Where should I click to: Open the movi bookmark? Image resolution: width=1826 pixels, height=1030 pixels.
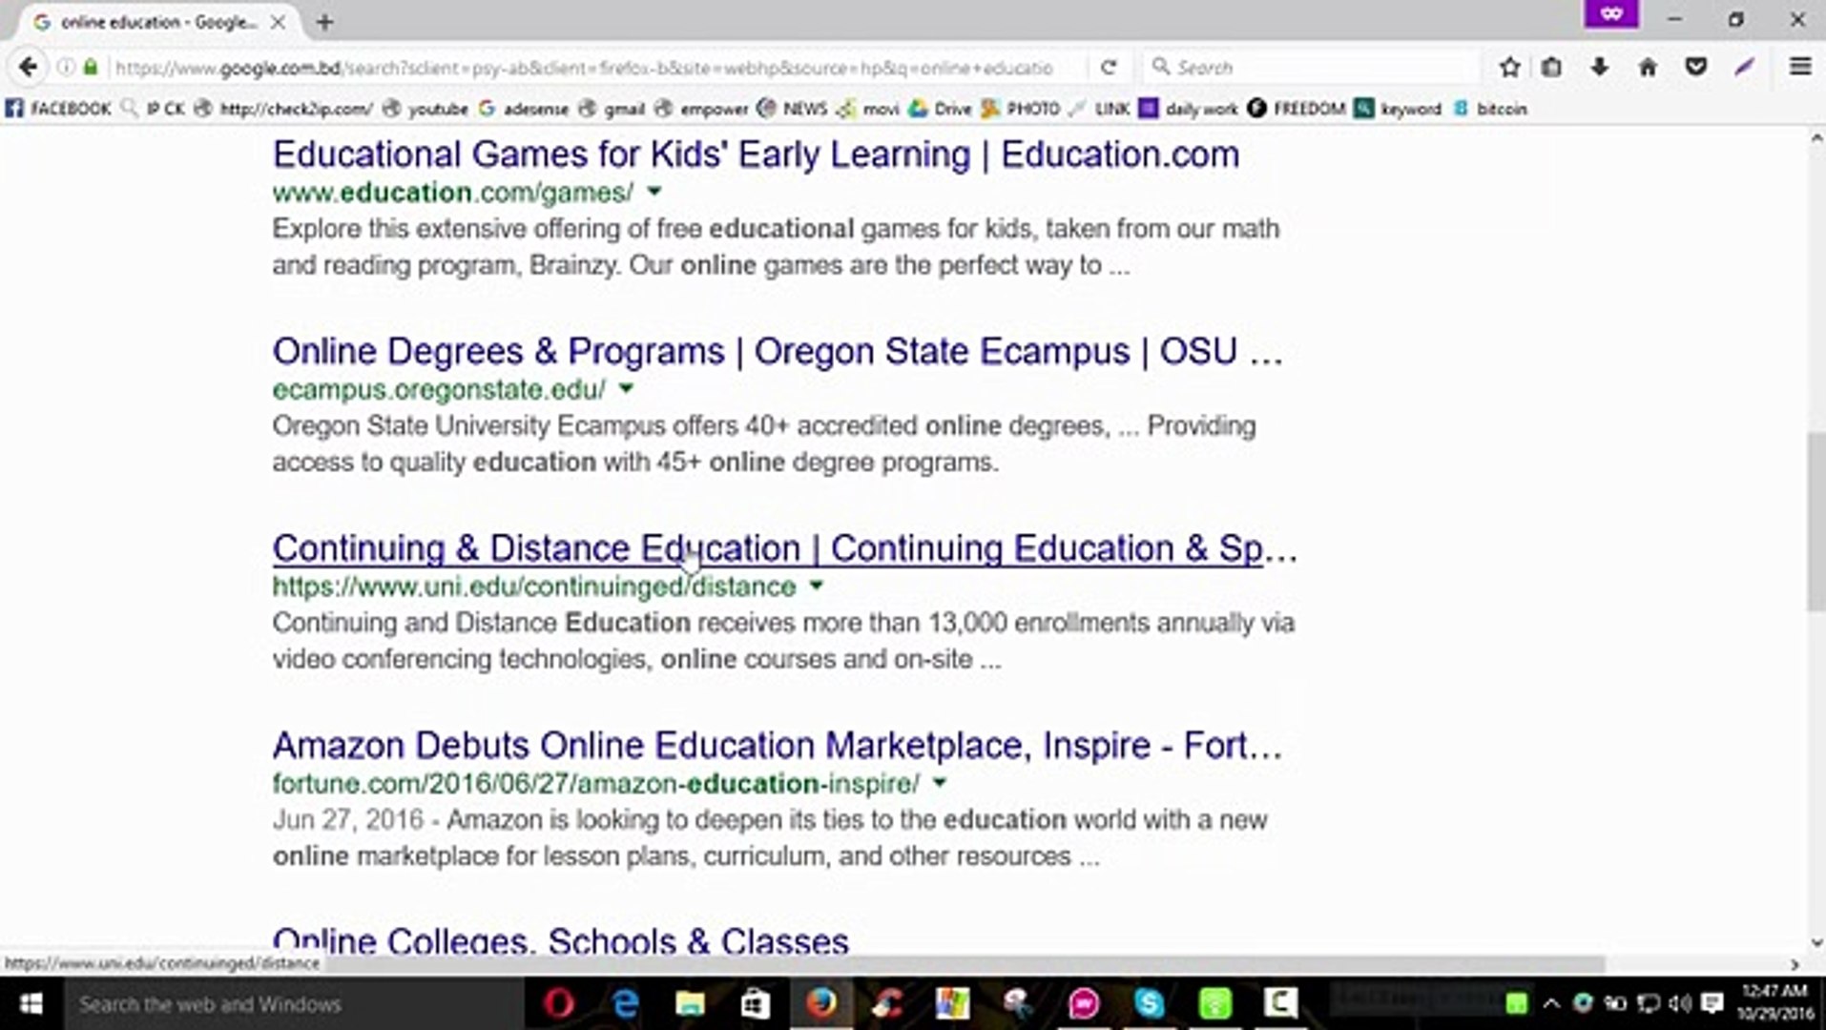[x=868, y=109]
